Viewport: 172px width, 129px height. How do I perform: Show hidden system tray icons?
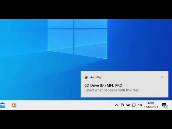tap(116, 105)
